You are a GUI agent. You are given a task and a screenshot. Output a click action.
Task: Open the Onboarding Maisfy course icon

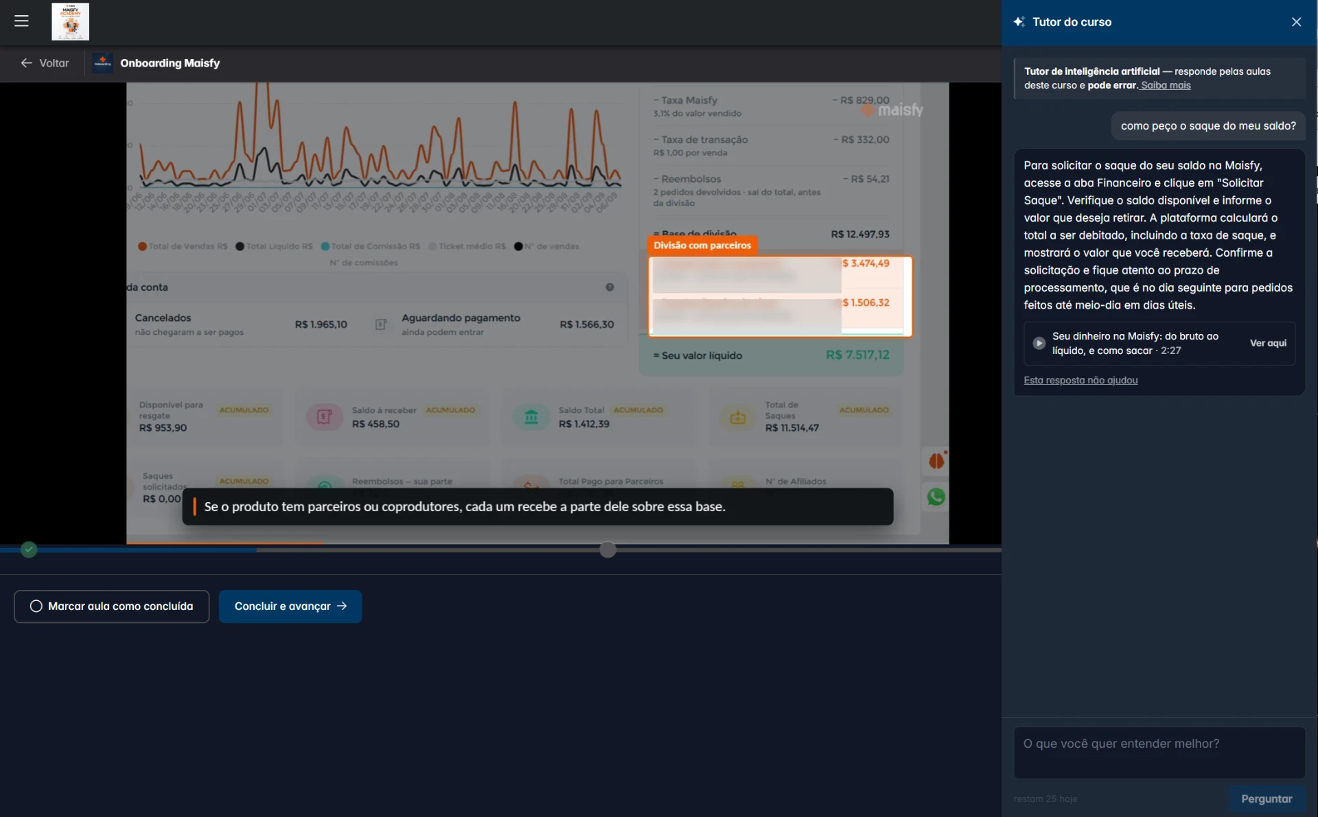coord(102,63)
